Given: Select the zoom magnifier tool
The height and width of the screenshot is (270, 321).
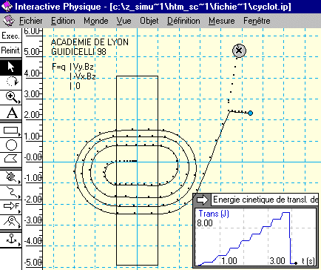Looking at the screenshot, I should point(10,97).
